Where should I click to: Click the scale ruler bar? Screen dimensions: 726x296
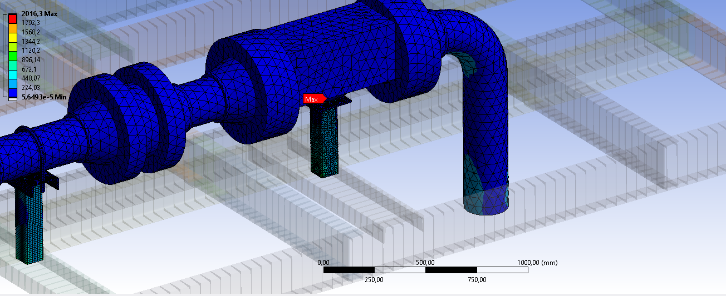pos(425,270)
